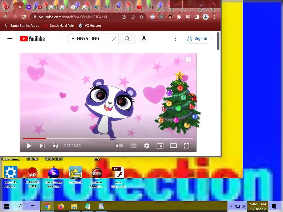Switch to the globe-icon tab

73,7
